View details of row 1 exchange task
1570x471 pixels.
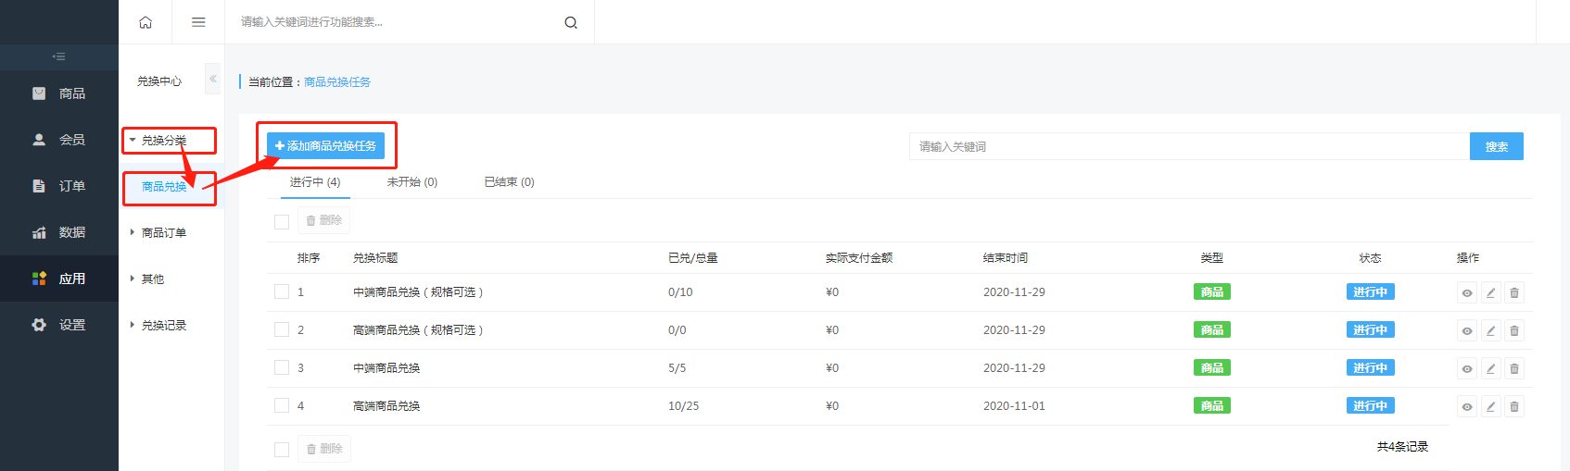(x=1467, y=292)
